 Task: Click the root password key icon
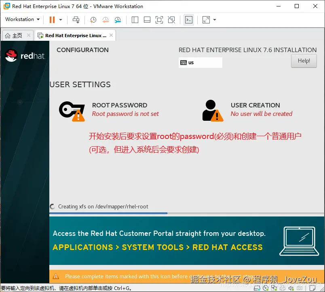point(72,111)
